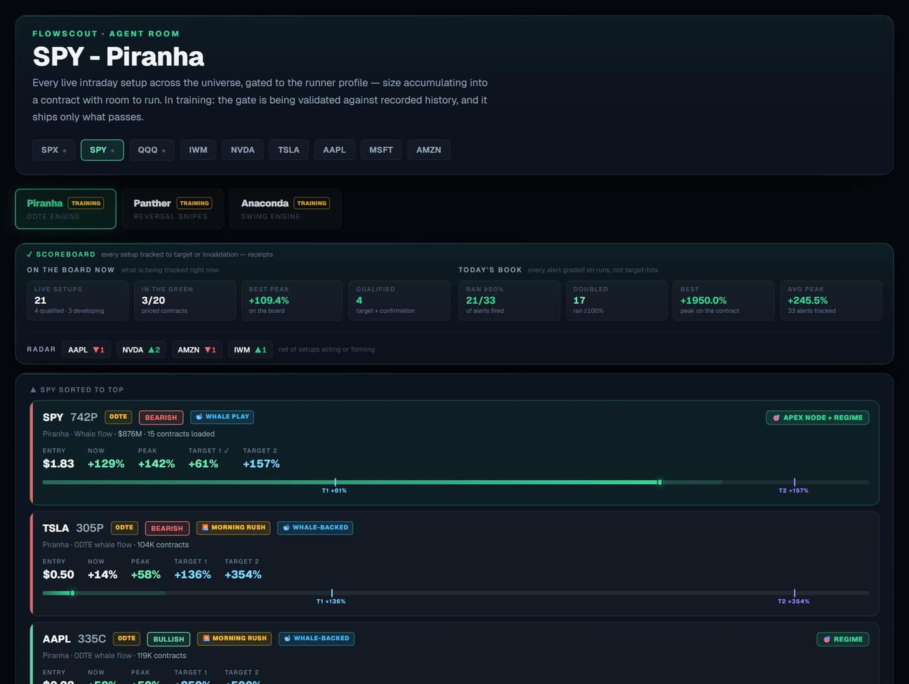This screenshot has height=684, width=909.
Task: Click the Doubled 17 stat card
Action: tap(617, 300)
